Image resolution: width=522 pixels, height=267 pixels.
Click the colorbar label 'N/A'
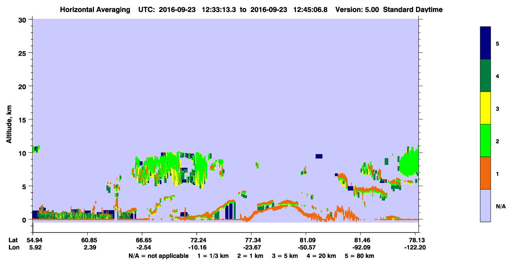coord(501,207)
